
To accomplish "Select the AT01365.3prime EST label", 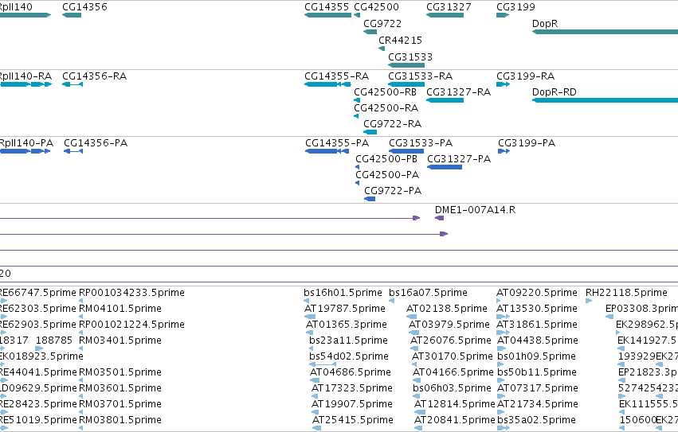I will (x=347, y=325).
